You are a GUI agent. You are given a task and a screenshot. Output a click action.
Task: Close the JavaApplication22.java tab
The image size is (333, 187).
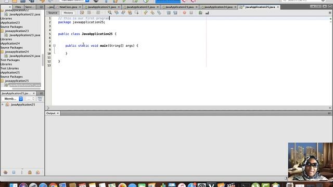click(x=158, y=7)
